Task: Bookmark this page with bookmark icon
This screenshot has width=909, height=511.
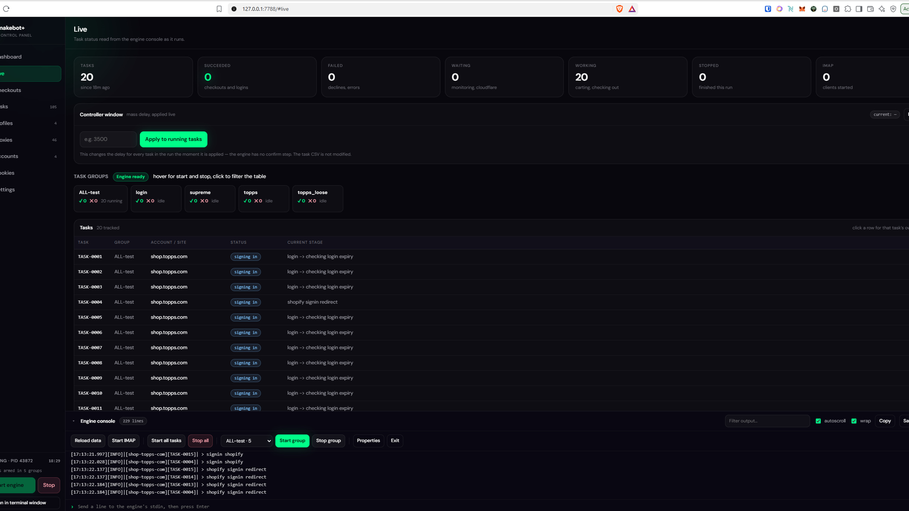Action: 219,9
